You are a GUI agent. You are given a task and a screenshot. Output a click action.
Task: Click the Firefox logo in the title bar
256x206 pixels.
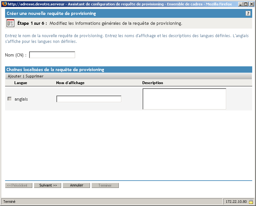click(x=4, y=4)
